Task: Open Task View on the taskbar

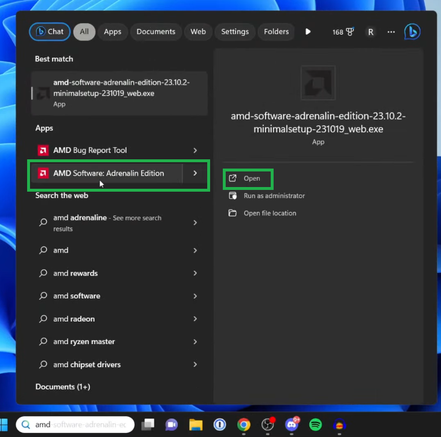Action: pos(148,425)
